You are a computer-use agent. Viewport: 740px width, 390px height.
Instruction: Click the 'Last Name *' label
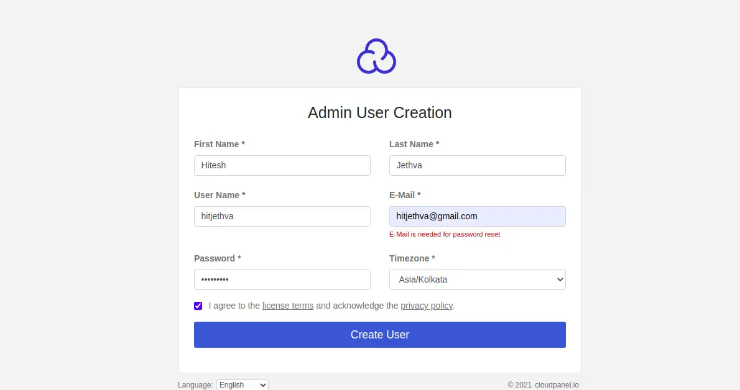pos(414,144)
